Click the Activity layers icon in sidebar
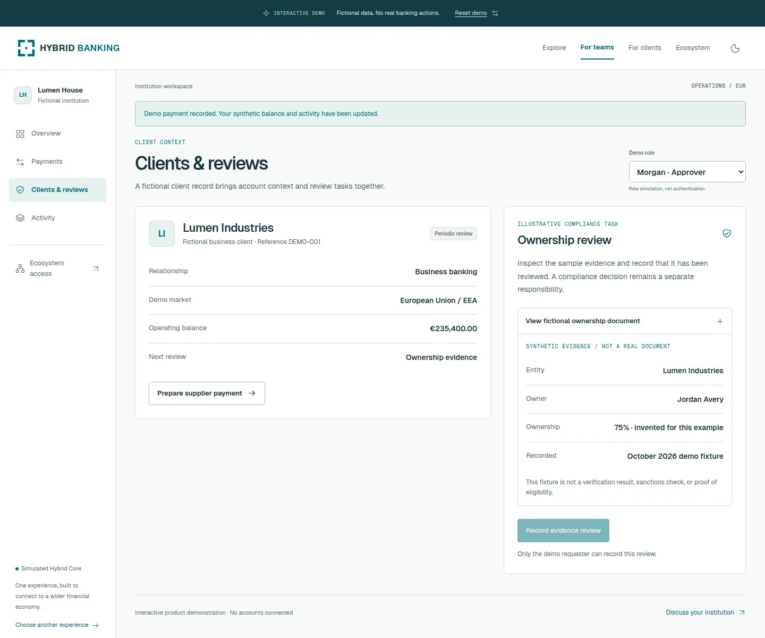Viewport: 765px width, 638px height. coord(20,218)
